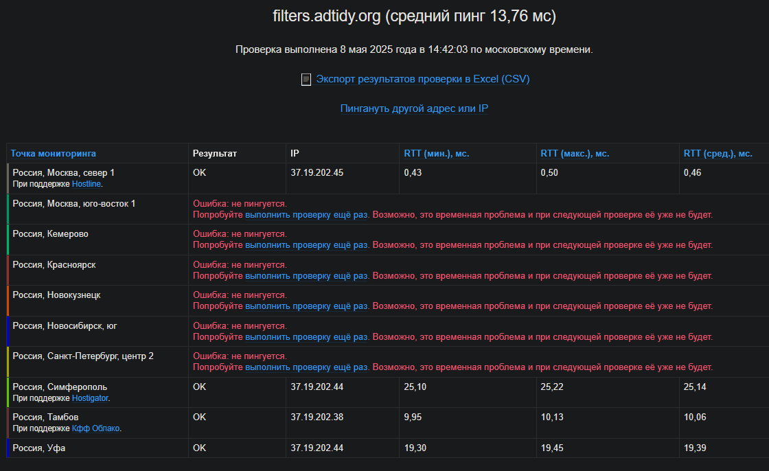Click min RTT value 9,95
This screenshot has height=471, width=769.
tap(413, 417)
